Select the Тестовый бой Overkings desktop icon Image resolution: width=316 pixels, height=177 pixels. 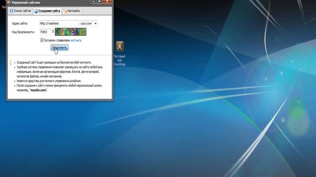pyautogui.click(x=119, y=54)
